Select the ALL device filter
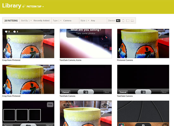The height and width of the screenshot is (126, 174). point(118,20)
